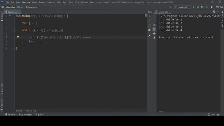224x126 pixels.
Task: Click the run gutter arrow beside main
Action: point(10,16)
